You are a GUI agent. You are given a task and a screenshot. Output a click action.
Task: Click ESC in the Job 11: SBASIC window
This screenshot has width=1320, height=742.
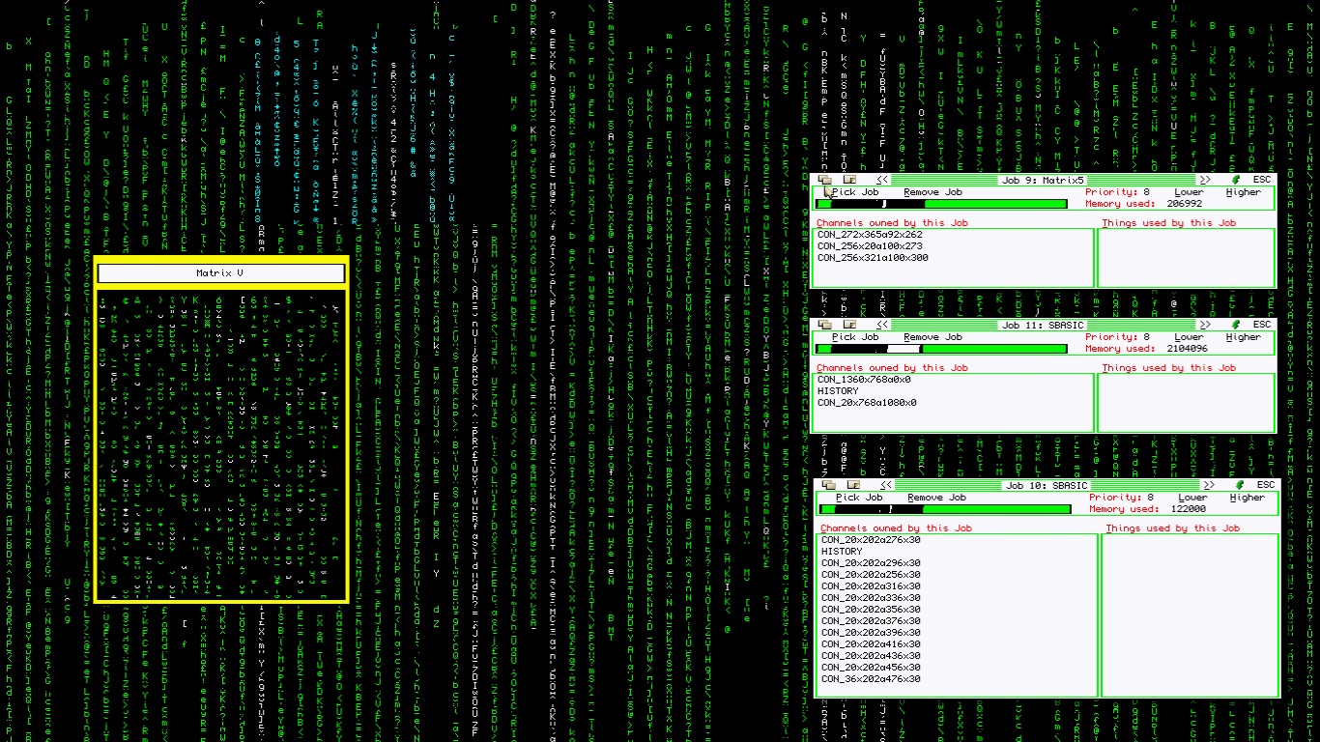tap(1262, 325)
